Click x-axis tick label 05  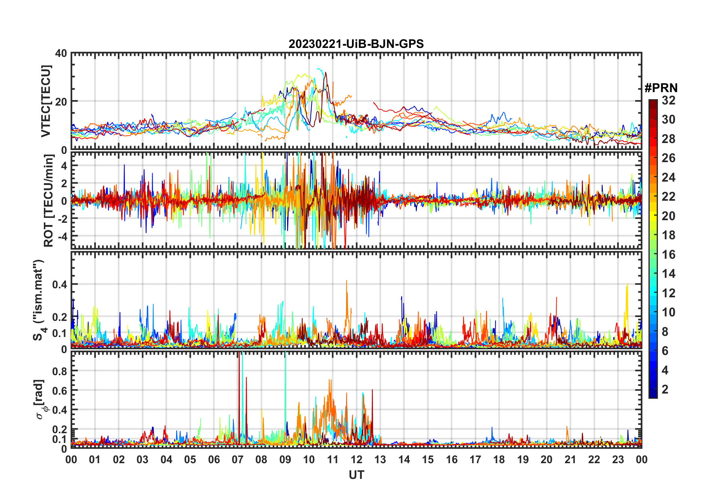(190, 459)
